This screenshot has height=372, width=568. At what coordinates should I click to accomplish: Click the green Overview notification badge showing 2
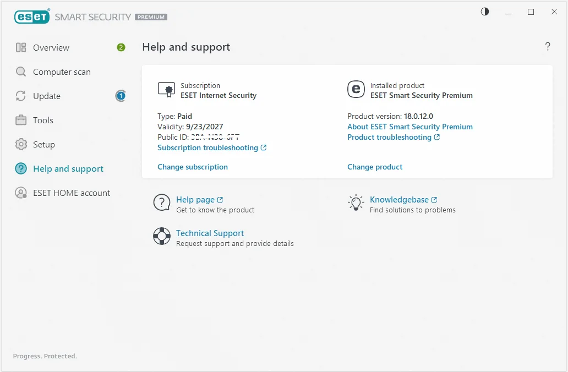pos(121,47)
